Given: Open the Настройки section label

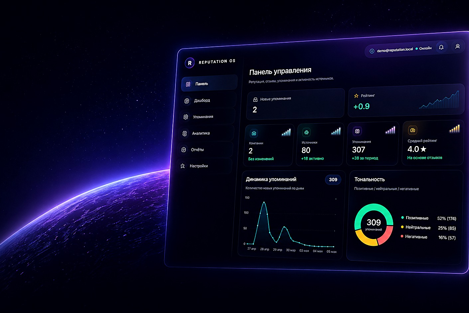Looking at the screenshot, I should click(x=199, y=166).
